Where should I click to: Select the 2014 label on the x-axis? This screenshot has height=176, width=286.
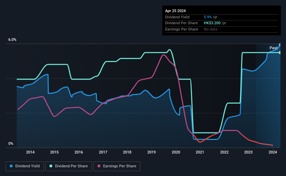click(x=30, y=152)
